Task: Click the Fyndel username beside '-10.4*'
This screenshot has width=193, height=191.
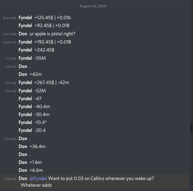Action: tap(25, 122)
